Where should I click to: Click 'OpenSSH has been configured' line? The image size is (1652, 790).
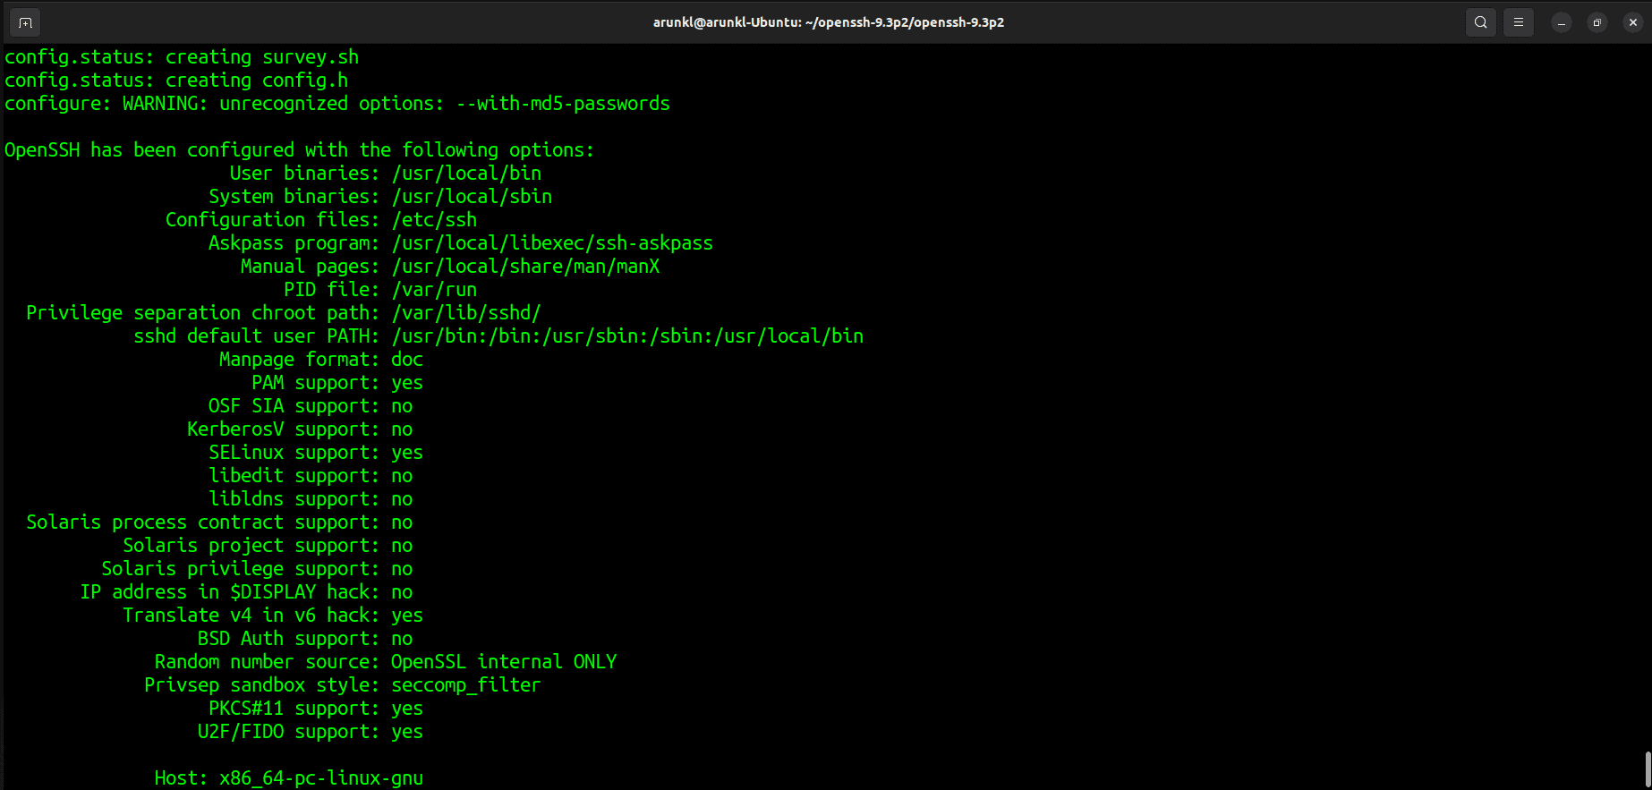[x=300, y=150]
